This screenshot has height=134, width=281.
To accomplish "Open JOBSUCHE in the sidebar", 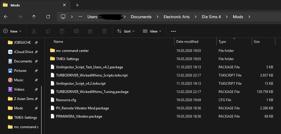I will (22, 43).
